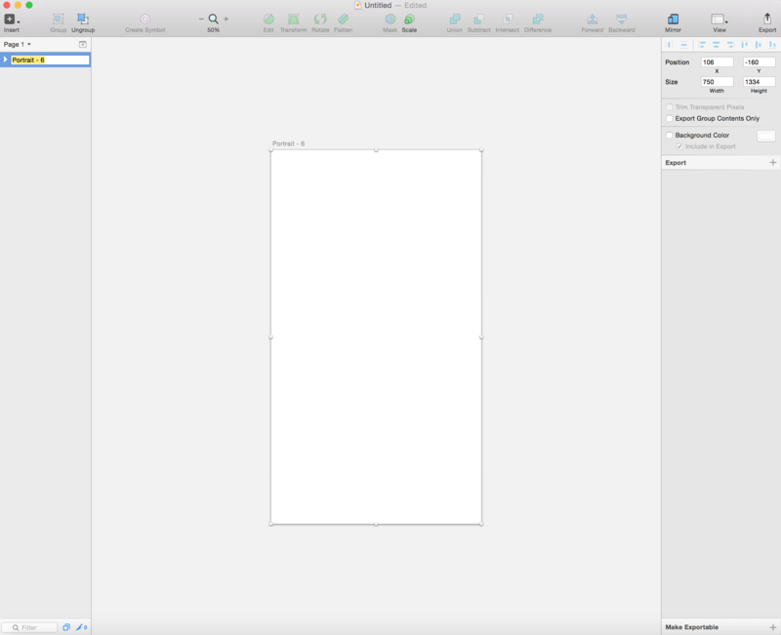Zoom out with the minus button

pos(201,19)
